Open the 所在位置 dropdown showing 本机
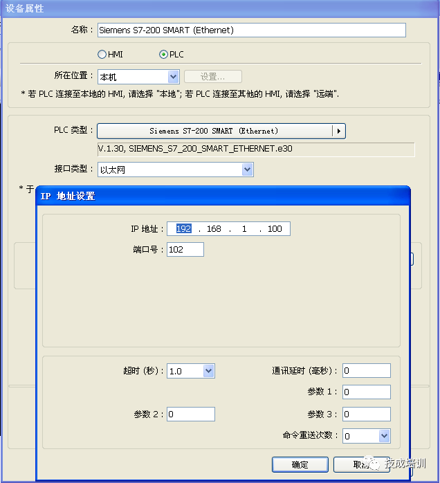Screen dimensions: 440x483 point(138,77)
